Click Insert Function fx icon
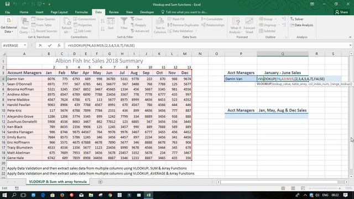The height and width of the screenshot is (199, 354). 59,45
